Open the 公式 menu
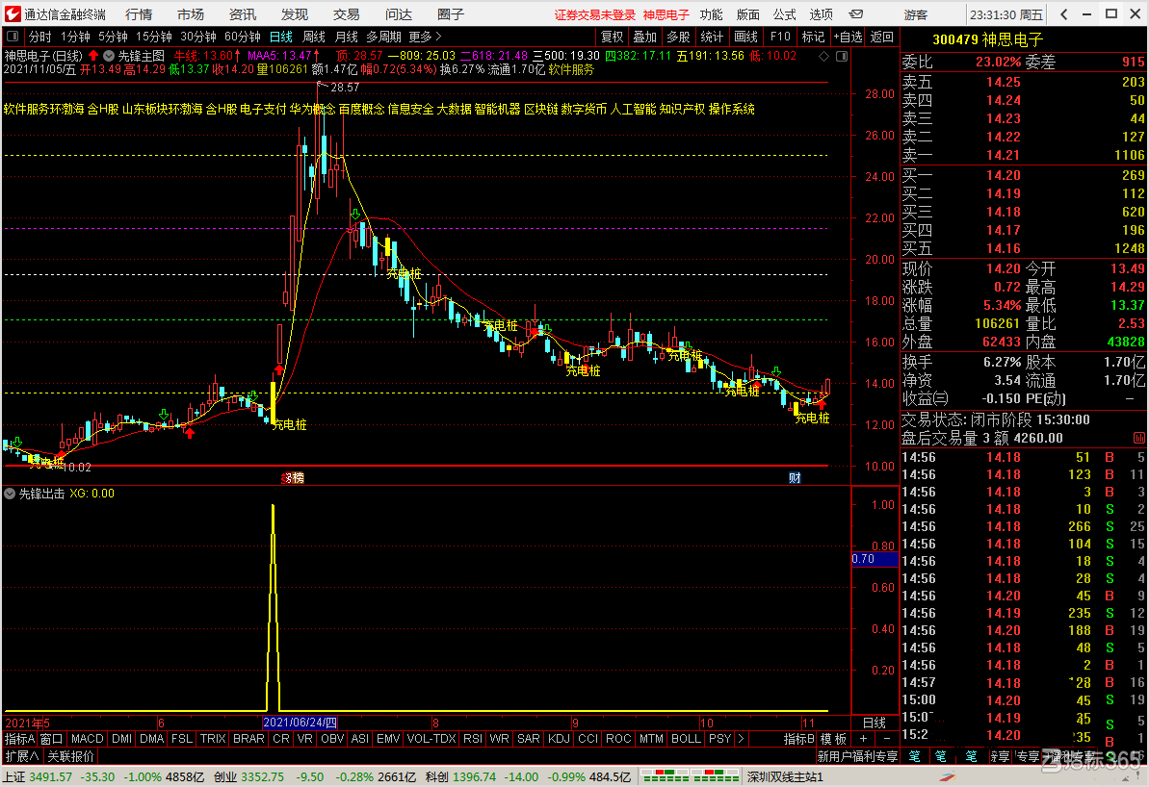The width and height of the screenshot is (1149, 787). (784, 13)
